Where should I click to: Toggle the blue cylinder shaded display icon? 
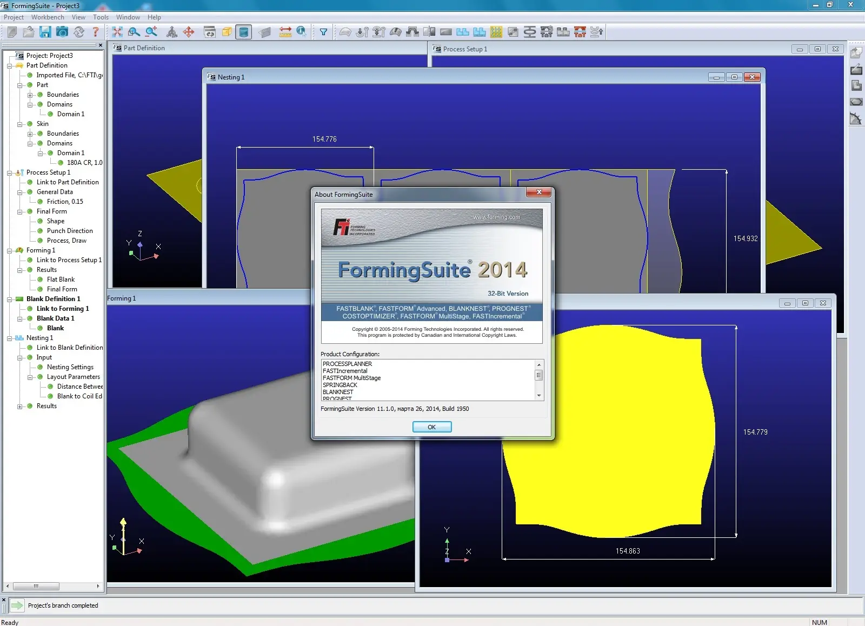coord(244,32)
